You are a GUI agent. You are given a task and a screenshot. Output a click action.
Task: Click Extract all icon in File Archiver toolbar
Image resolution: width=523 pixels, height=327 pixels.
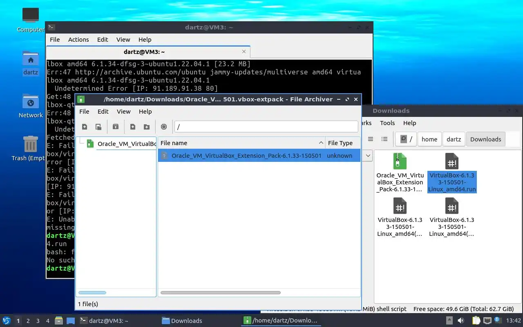116,127
